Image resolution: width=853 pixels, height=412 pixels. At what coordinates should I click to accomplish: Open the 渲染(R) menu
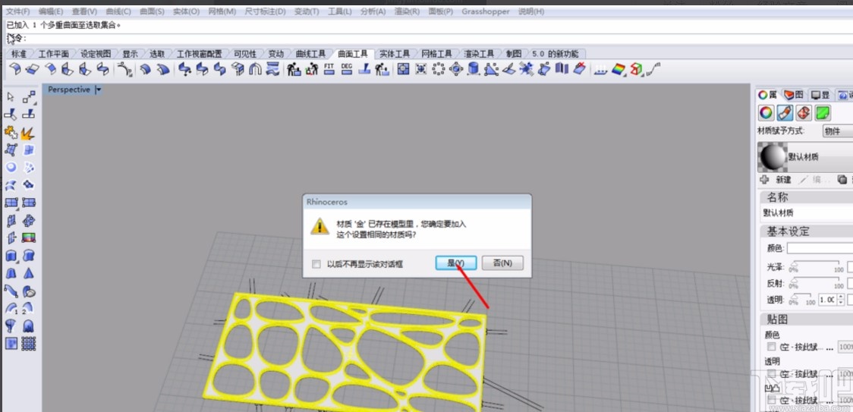tap(407, 11)
